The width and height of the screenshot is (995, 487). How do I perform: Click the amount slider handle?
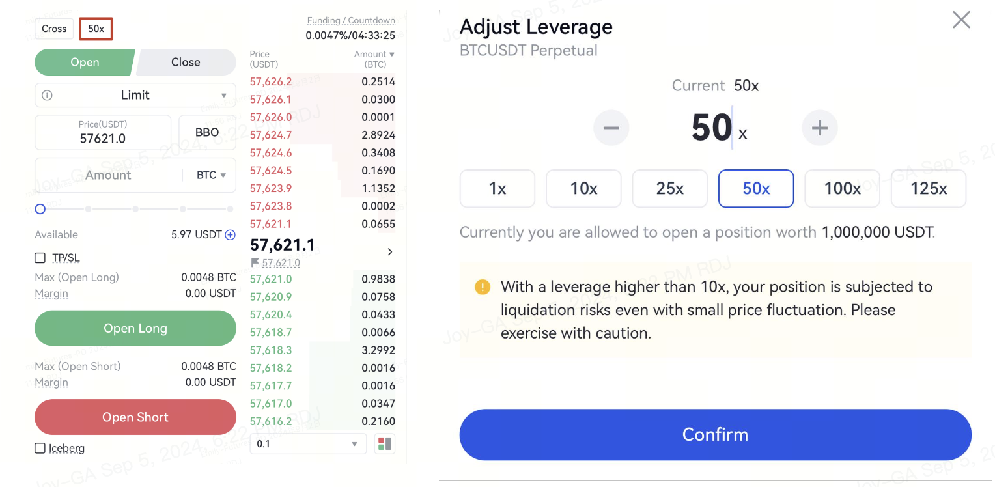(40, 209)
